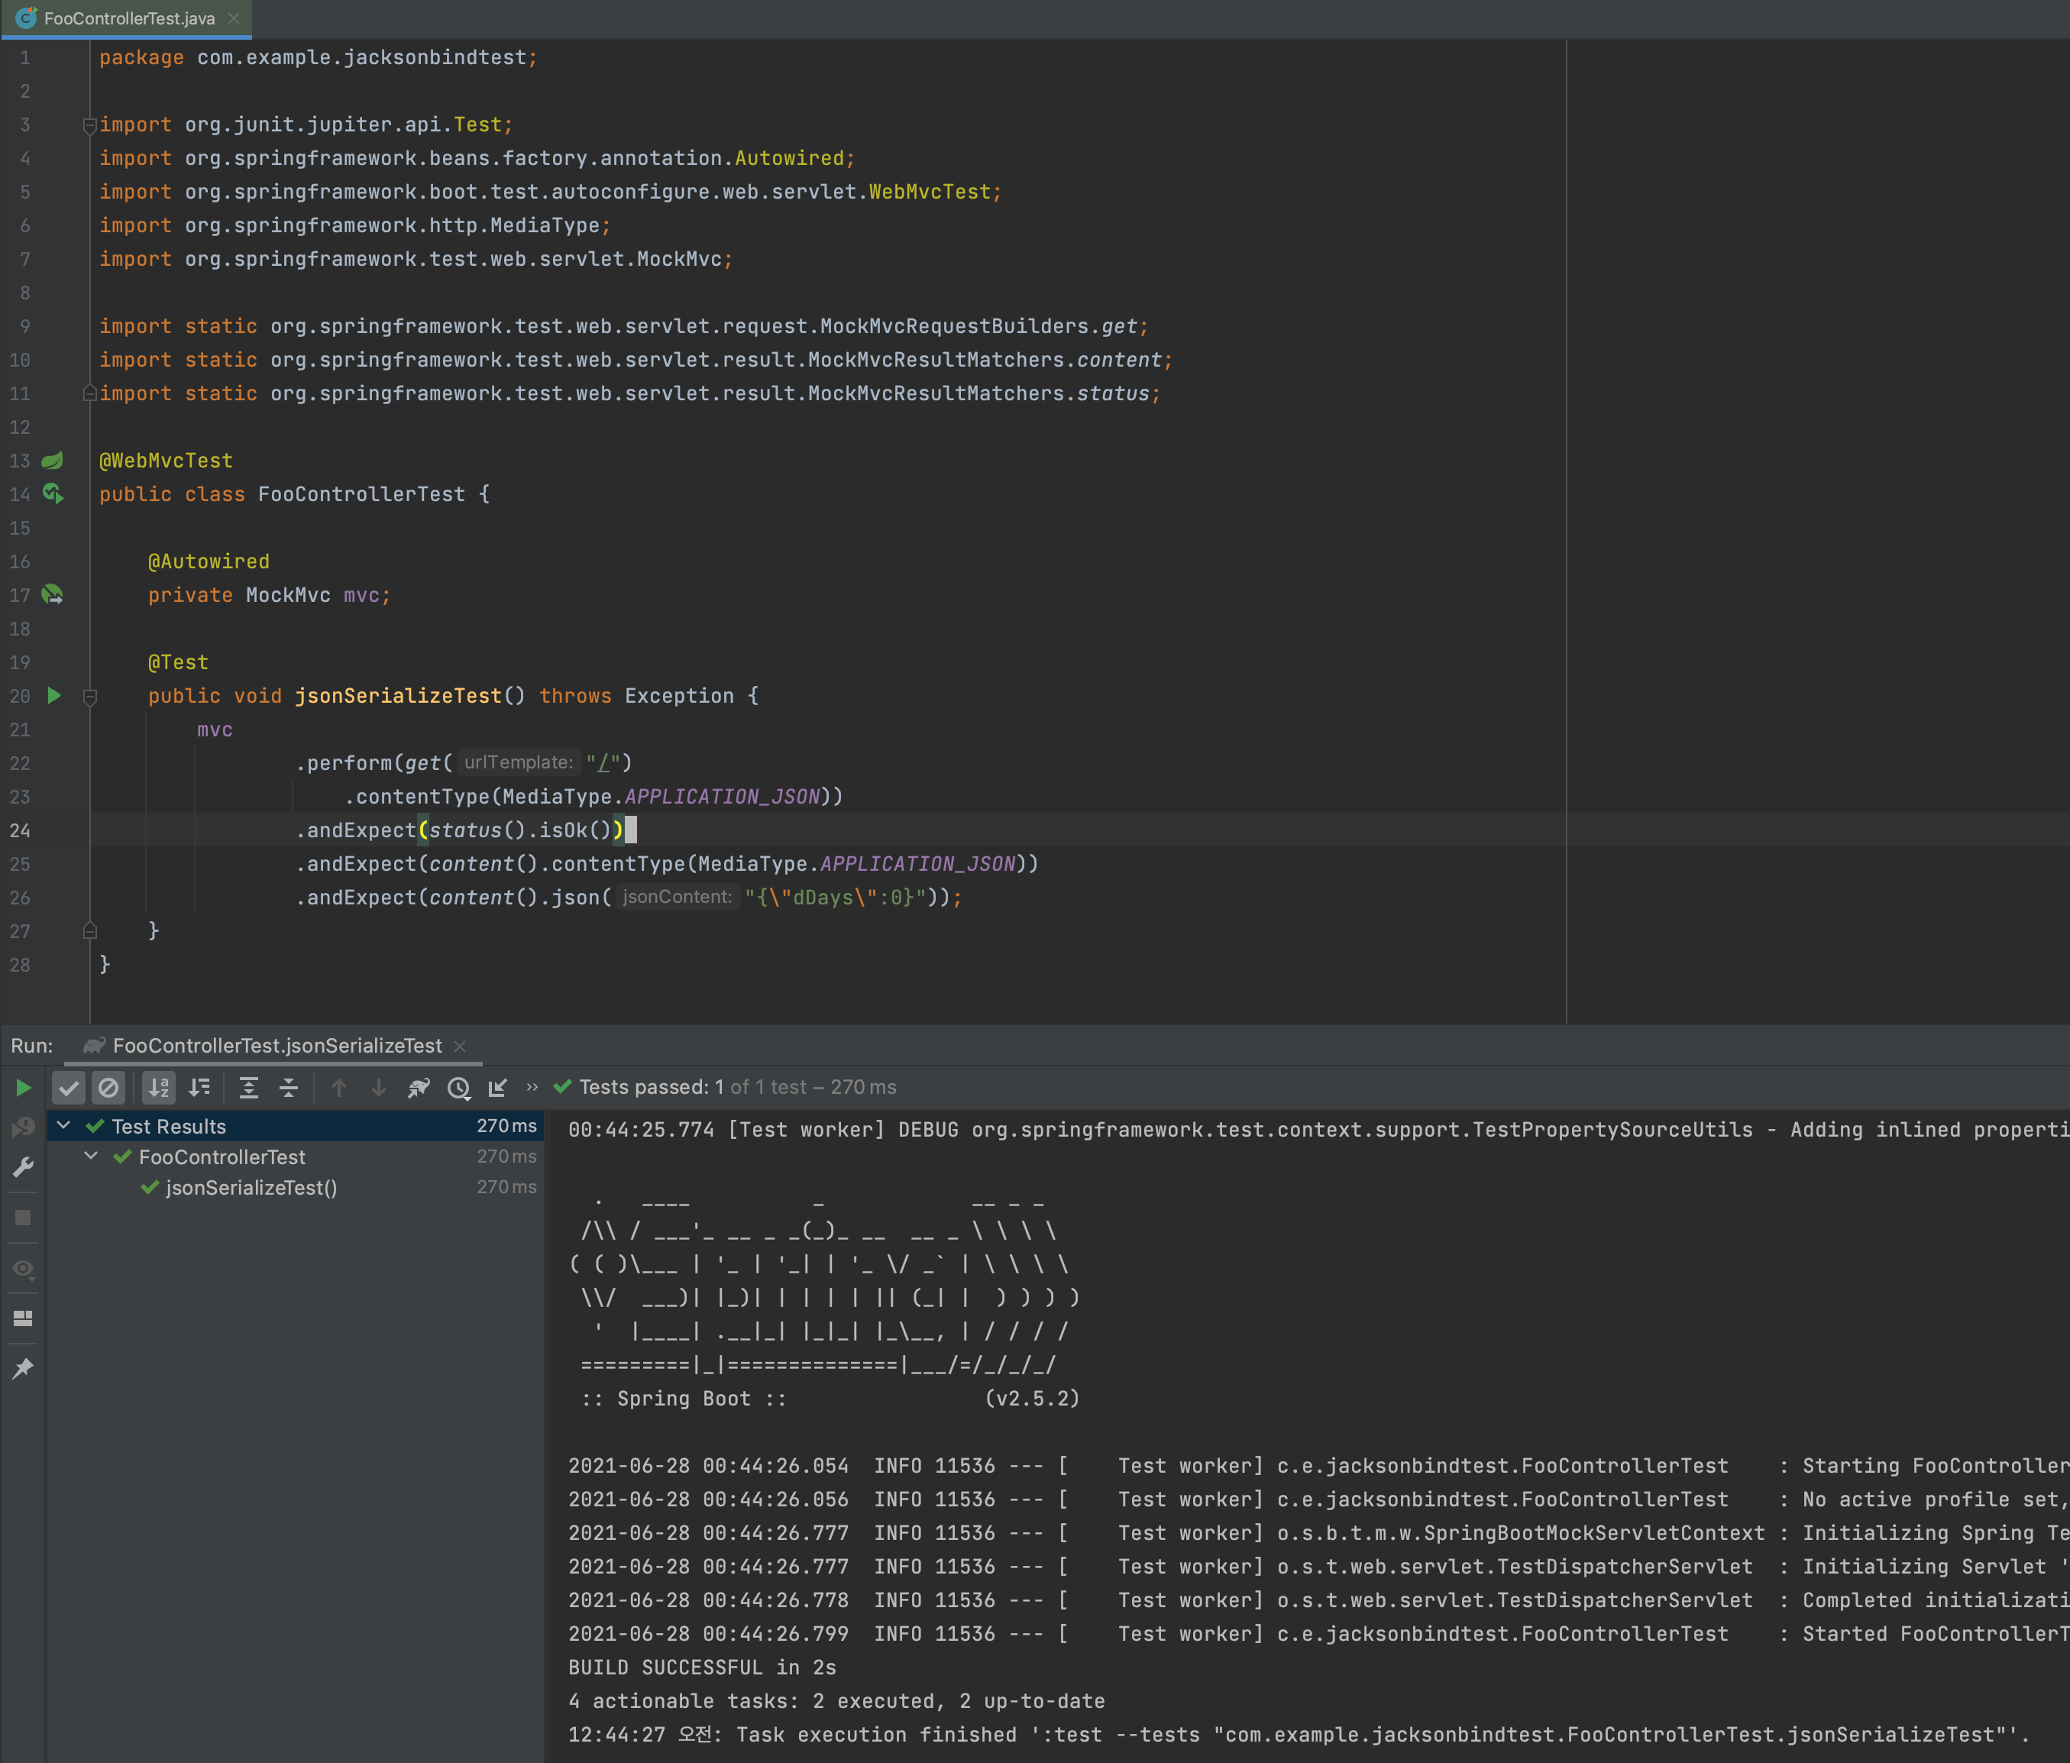Switch to FooControllerTest.java editor tab
This screenshot has height=1763, width=2070.
(128, 19)
